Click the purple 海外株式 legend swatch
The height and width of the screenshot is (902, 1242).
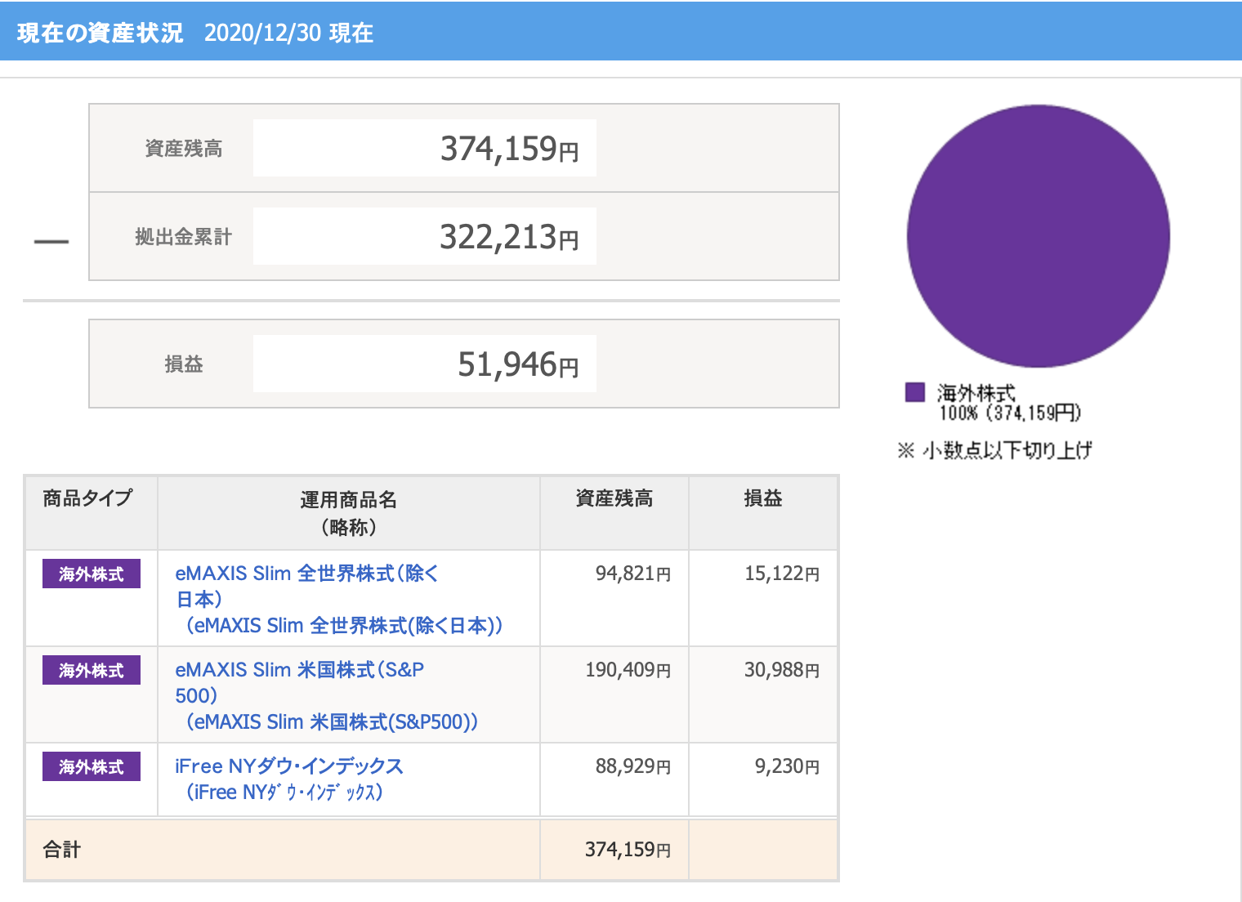[914, 392]
